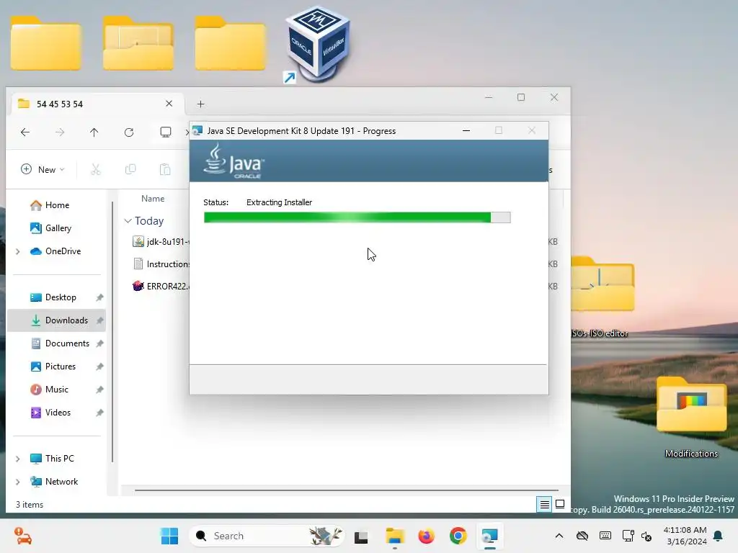Open the ISOs-ISO editor desktop folder
The width and height of the screenshot is (738, 553).
[x=603, y=296]
